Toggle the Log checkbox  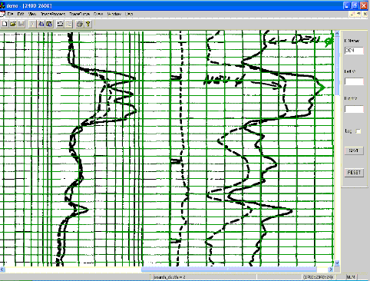(x=358, y=131)
